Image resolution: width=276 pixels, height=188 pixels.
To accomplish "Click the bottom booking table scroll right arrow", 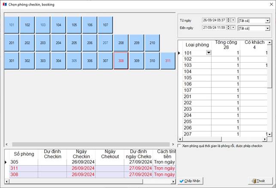I will 173,181.
